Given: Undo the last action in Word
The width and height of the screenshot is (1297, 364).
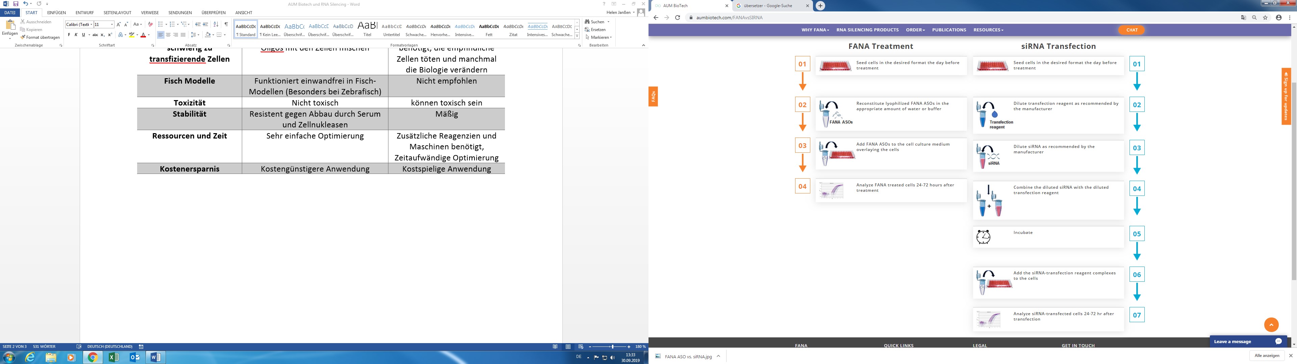Looking at the screenshot, I should [x=25, y=4].
